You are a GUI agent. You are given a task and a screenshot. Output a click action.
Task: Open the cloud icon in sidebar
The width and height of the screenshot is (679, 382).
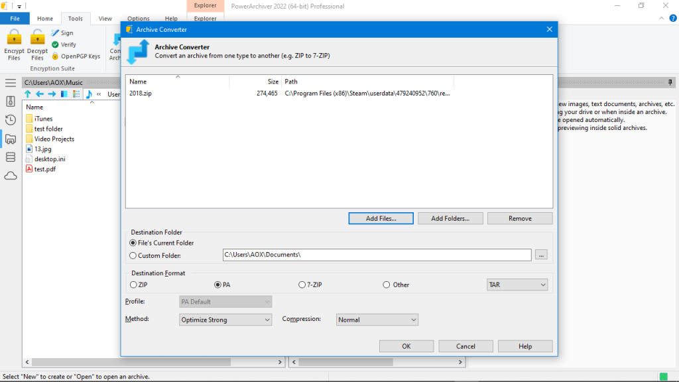(11, 176)
